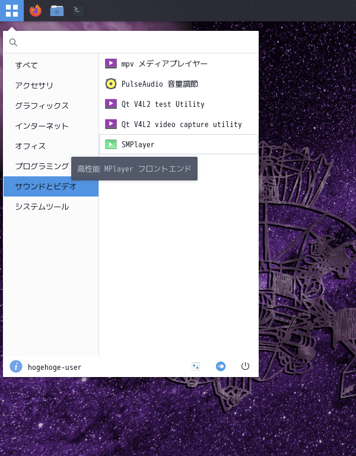Open the power logout button
Screen dimensions: 356x456
245,366
